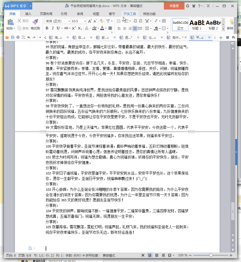Click the 未登录 login button
The width and height of the screenshot is (241, 262).
(x=174, y=6)
